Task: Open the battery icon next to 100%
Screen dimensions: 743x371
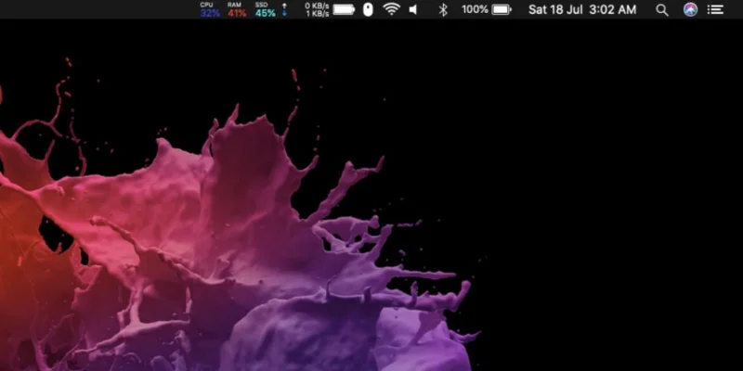Action: click(502, 9)
